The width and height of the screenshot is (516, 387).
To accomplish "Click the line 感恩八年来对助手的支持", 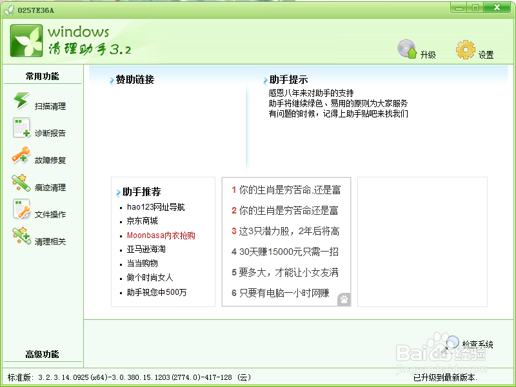I will pos(312,93).
